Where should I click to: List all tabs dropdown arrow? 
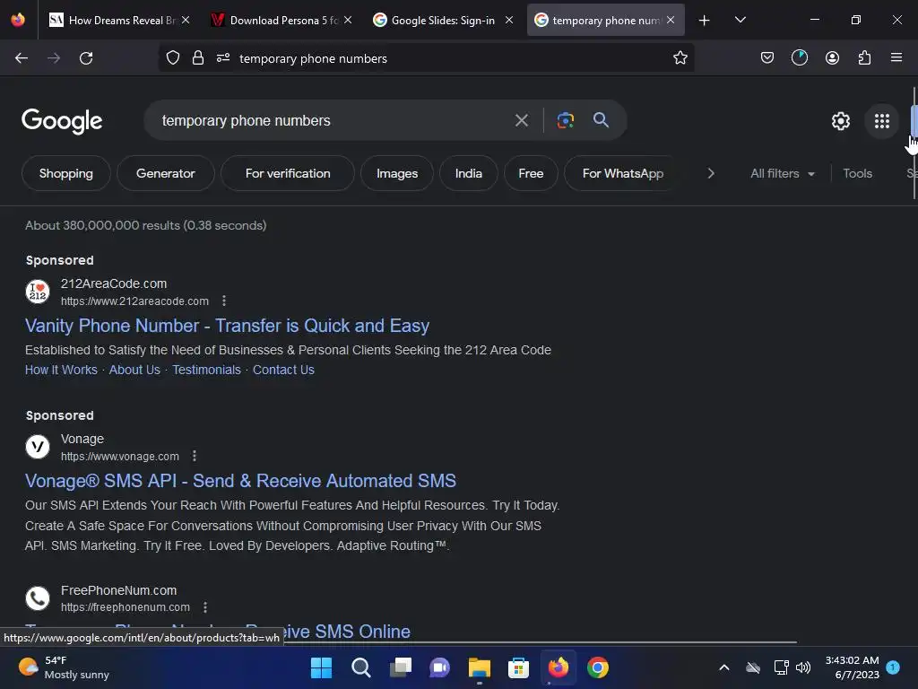740,21
